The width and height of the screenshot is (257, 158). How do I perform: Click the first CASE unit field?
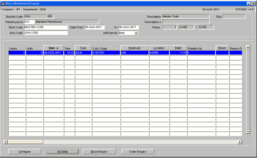187,27
